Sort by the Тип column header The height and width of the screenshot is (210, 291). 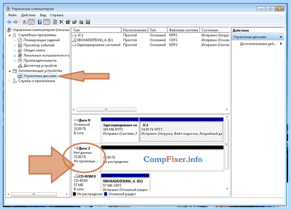158,30
